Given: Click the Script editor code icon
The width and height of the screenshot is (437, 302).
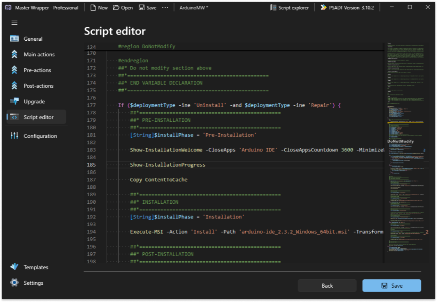Looking at the screenshot, I should [x=14, y=117].
